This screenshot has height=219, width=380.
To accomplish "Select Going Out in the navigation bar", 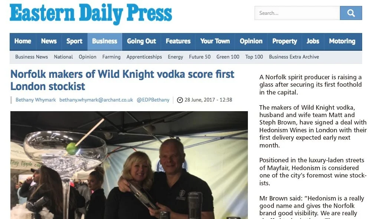I will (141, 42).
